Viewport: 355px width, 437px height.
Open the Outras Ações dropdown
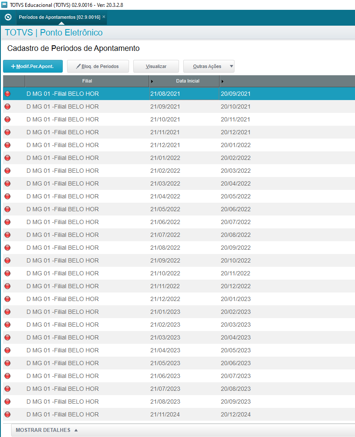208,66
